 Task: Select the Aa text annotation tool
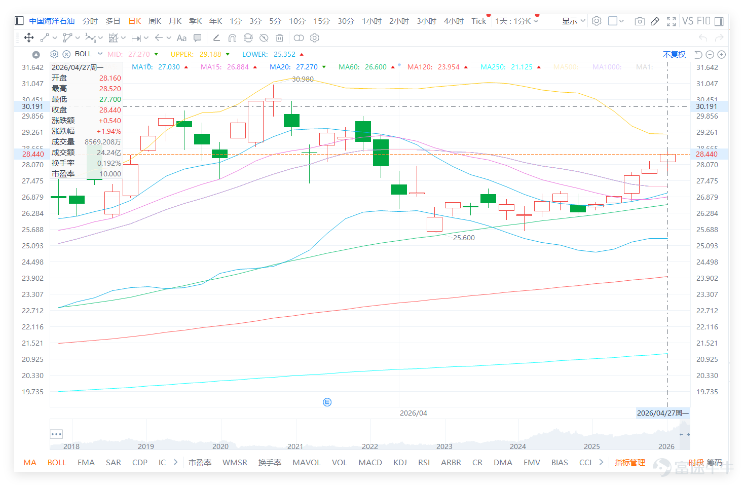[x=181, y=38]
